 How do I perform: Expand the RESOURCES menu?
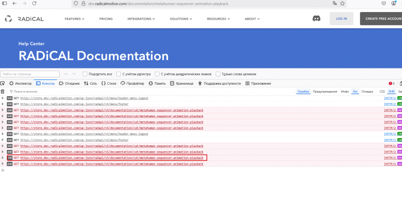tap(218, 19)
